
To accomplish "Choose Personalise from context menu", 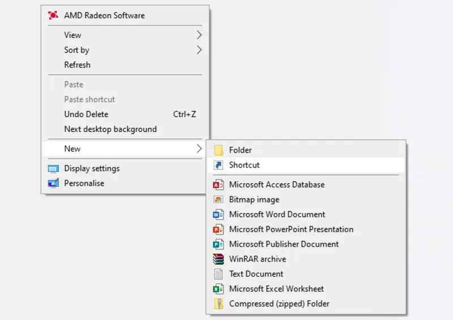I will click(125, 184).
